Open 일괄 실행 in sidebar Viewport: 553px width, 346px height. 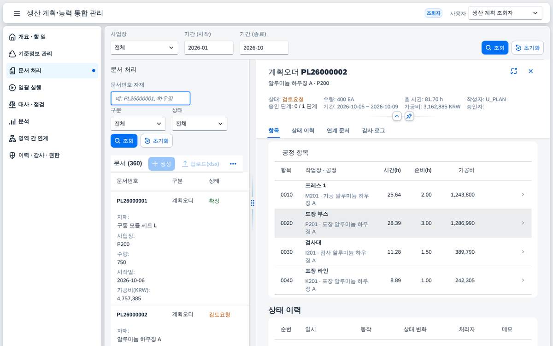[52, 88]
